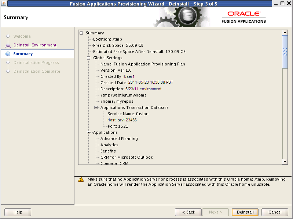Select CRM for Microsoft Outlook application
Viewport: 293px width, 219px height.
pyautogui.click(x=127, y=157)
